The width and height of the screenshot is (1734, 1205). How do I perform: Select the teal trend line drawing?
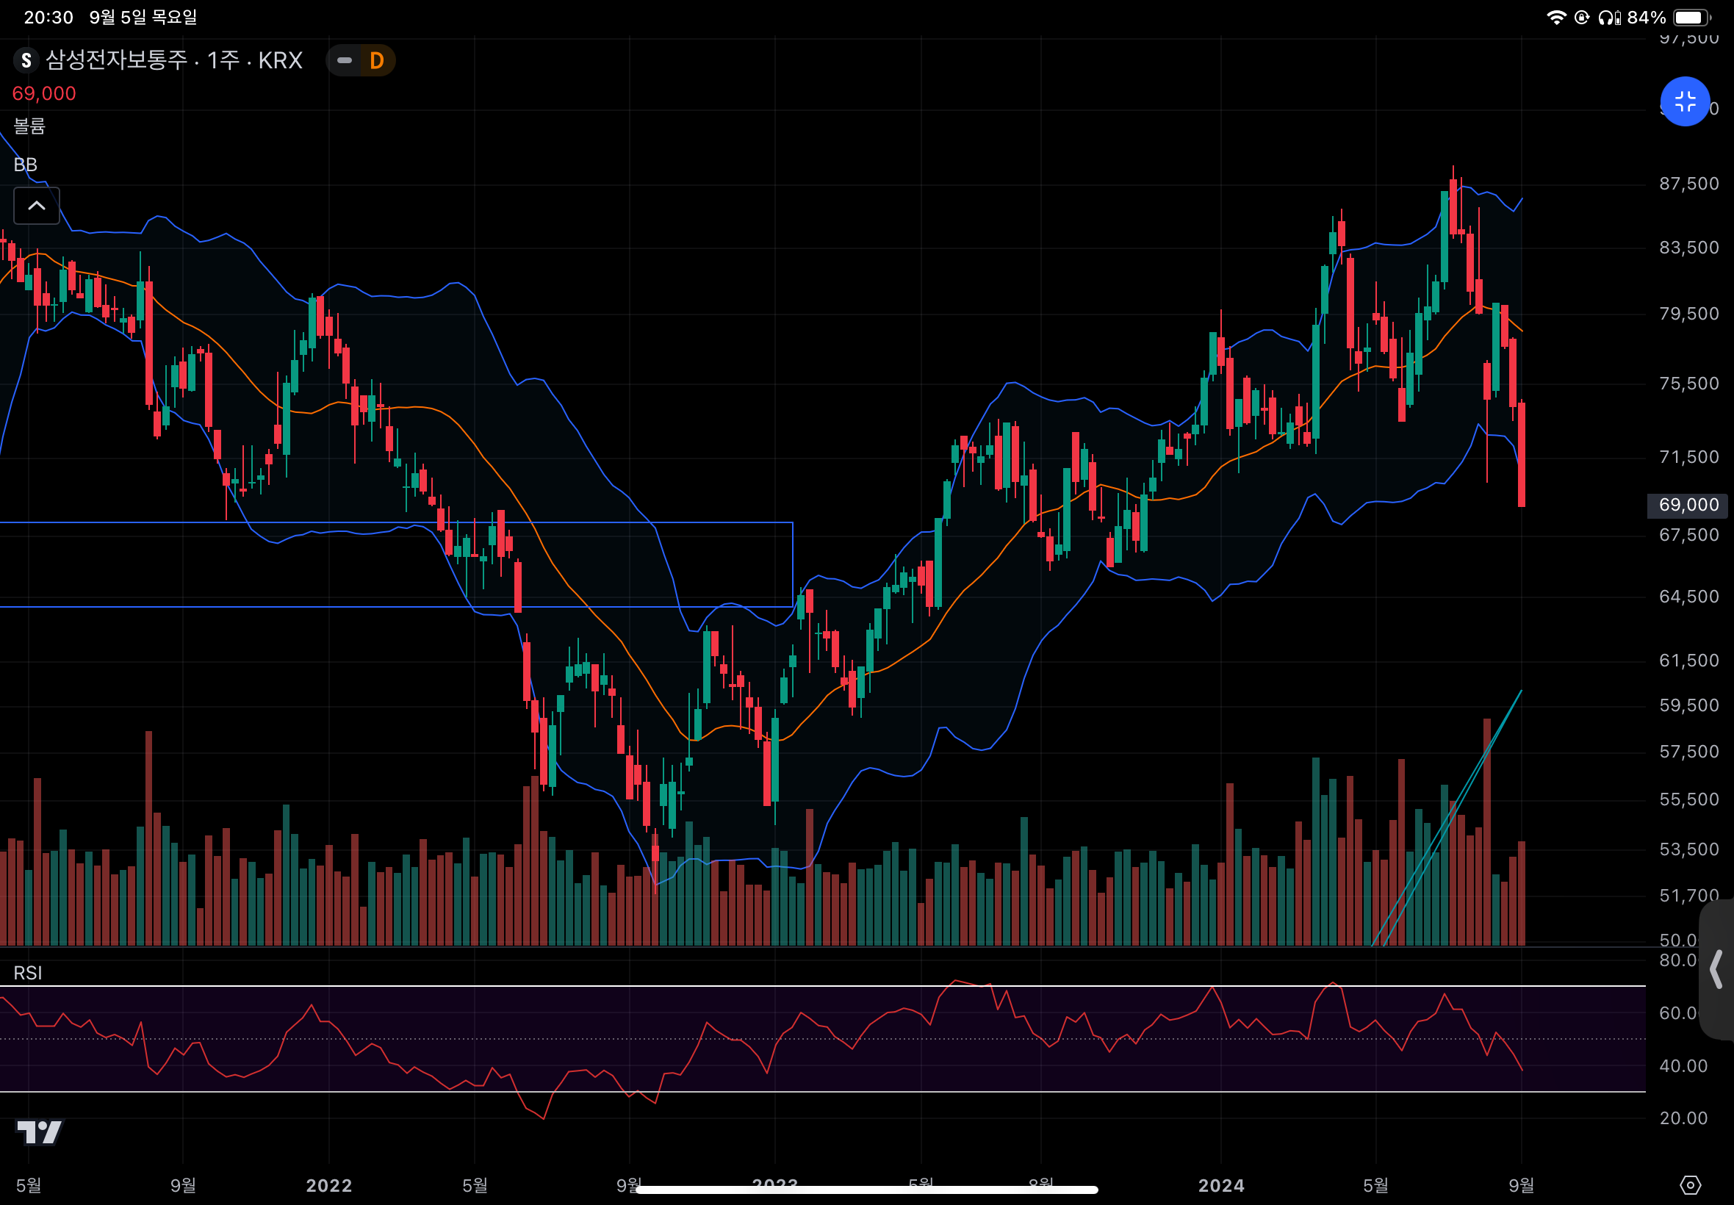click(x=1446, y=818)
